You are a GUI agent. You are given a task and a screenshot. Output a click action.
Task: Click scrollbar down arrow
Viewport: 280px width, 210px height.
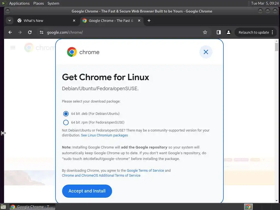[x=276, y=201]
